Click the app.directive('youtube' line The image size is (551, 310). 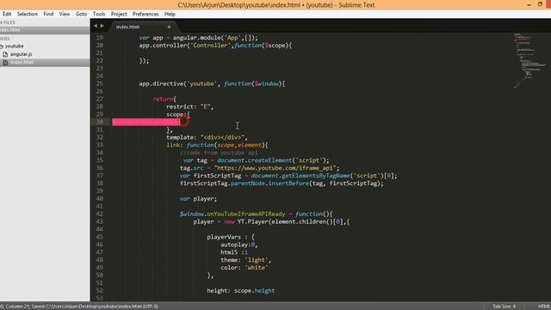click(213, 84)
